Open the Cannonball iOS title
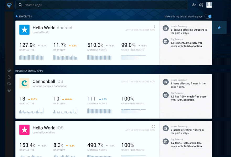231x157 pixels. pos(48,81)
